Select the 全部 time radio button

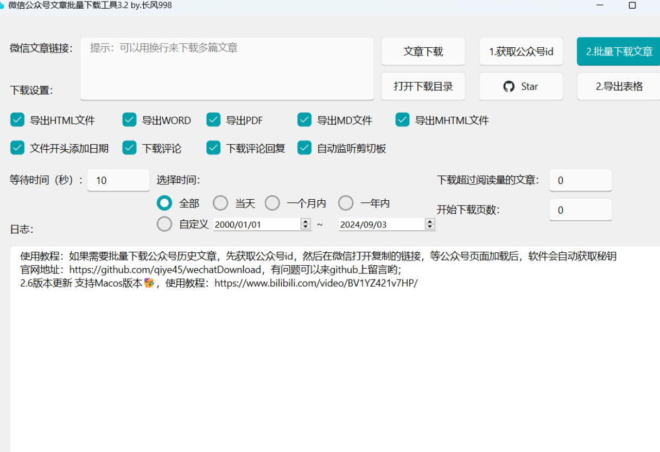pos(164,203)
